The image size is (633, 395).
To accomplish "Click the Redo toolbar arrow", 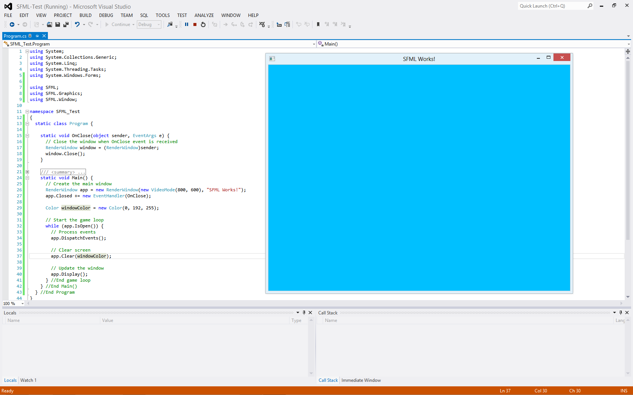I will [90, 24].
